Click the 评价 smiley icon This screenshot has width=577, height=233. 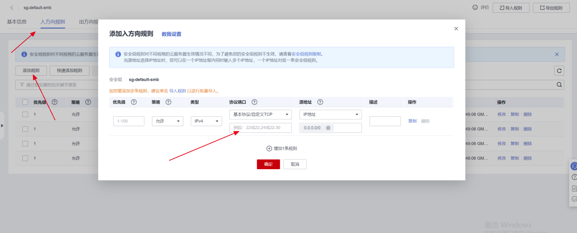point(475,7)
